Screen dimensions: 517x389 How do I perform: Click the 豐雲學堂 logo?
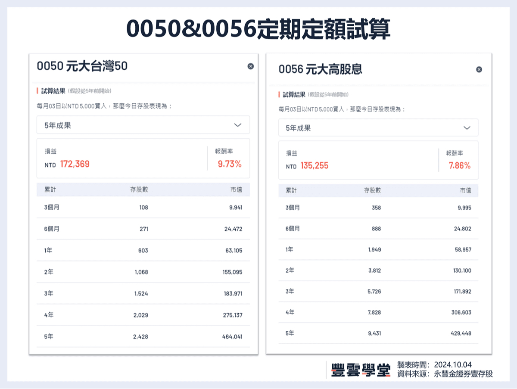[361, 370]
